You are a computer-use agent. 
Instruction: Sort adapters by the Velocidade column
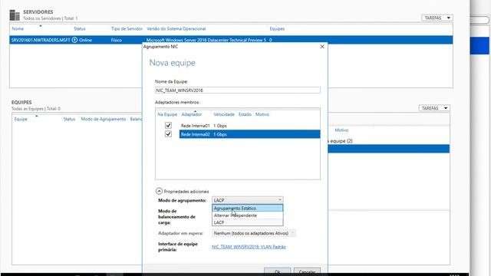[x=224, y=114]
